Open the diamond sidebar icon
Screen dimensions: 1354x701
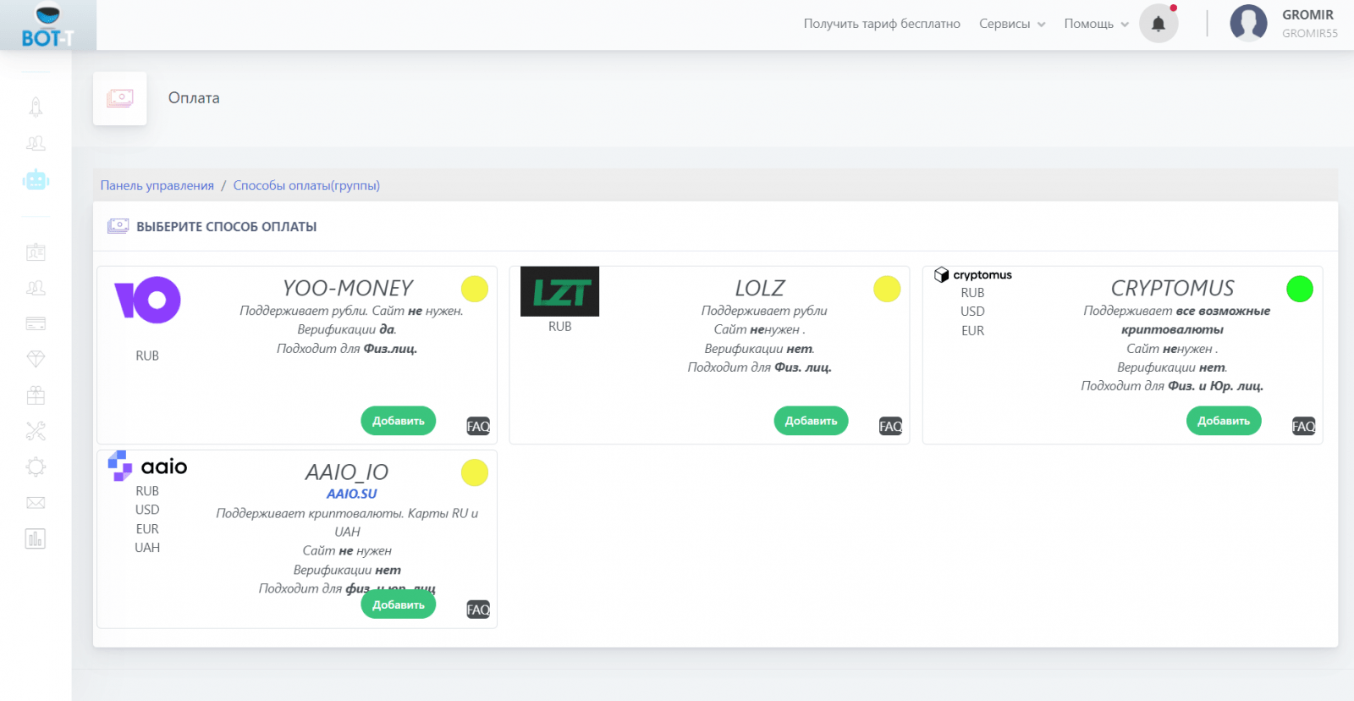coord(36,359)
